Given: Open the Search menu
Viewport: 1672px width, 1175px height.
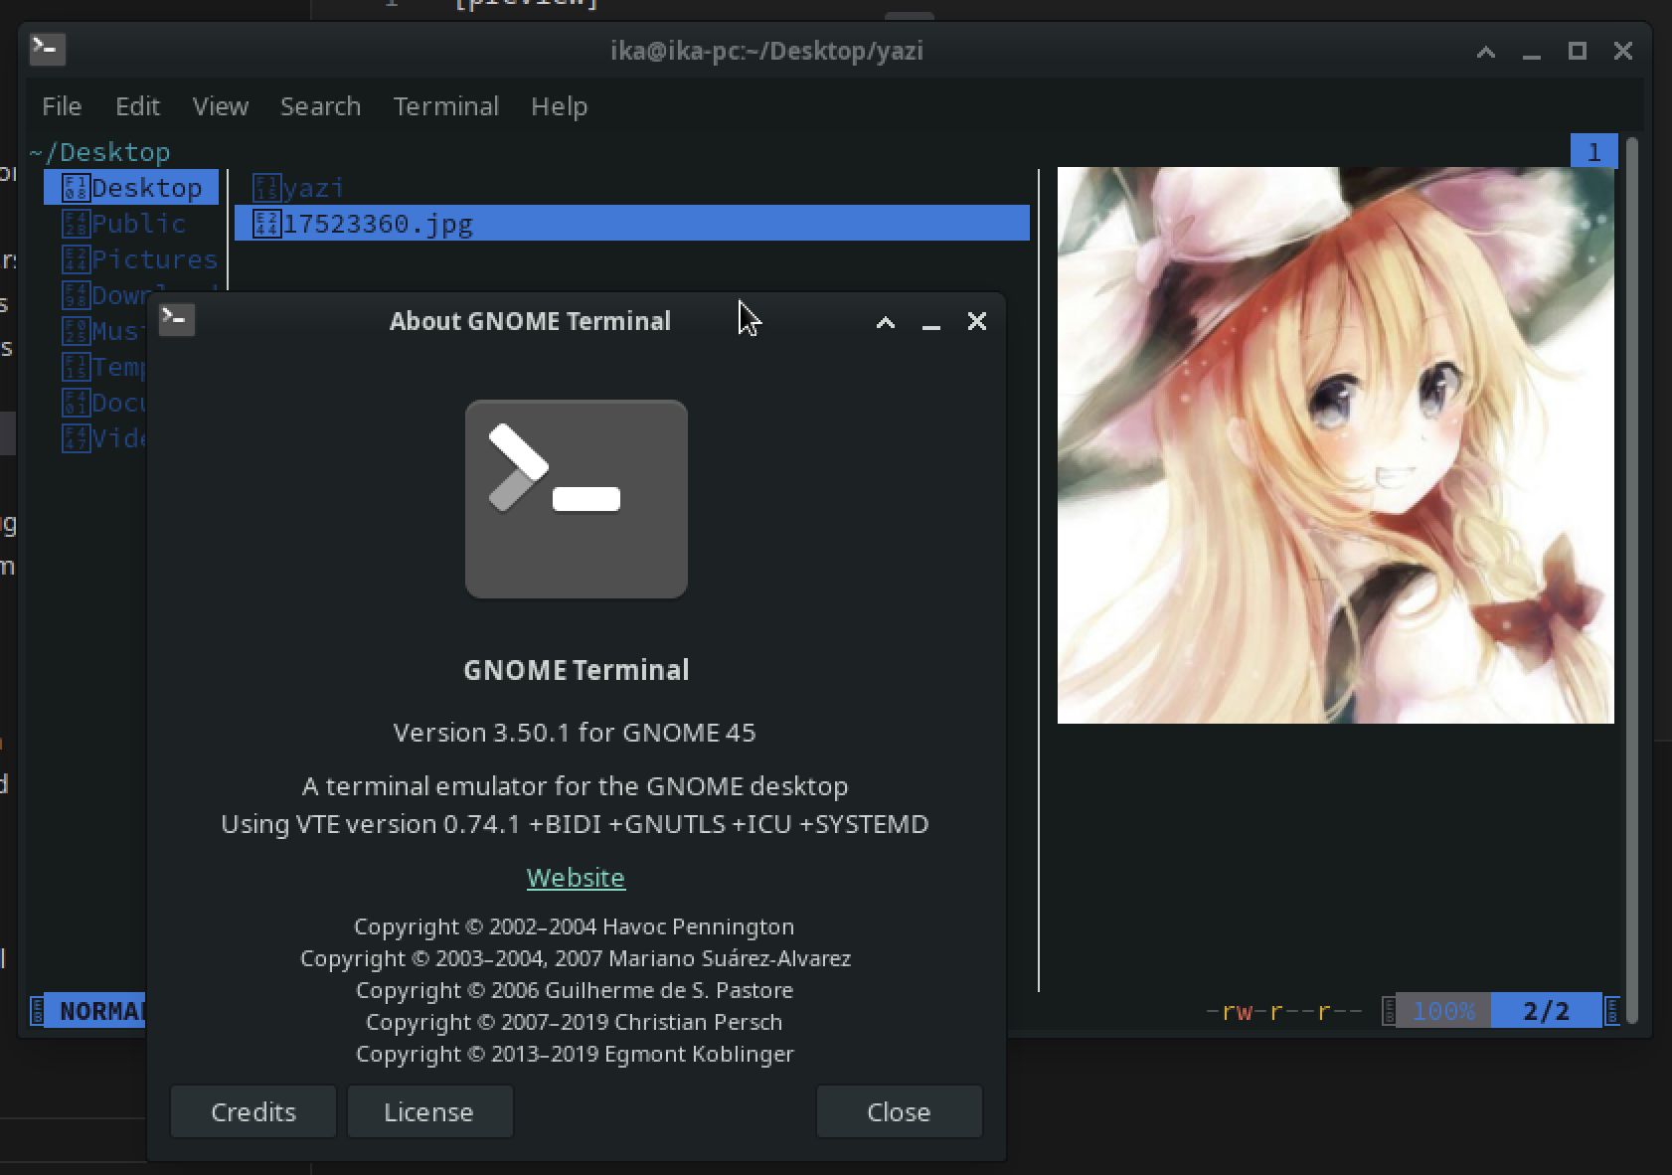Looking at the screenshot, I should 319,105.
